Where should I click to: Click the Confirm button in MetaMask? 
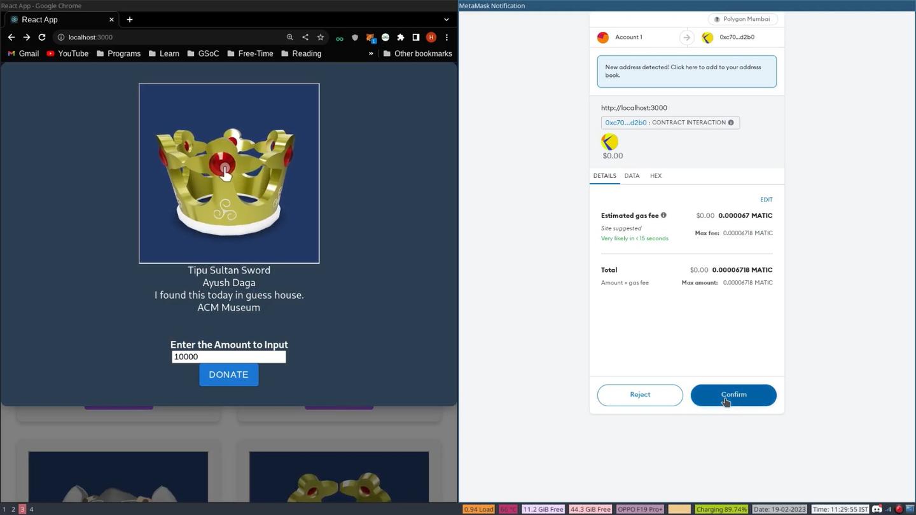point(733,395)
